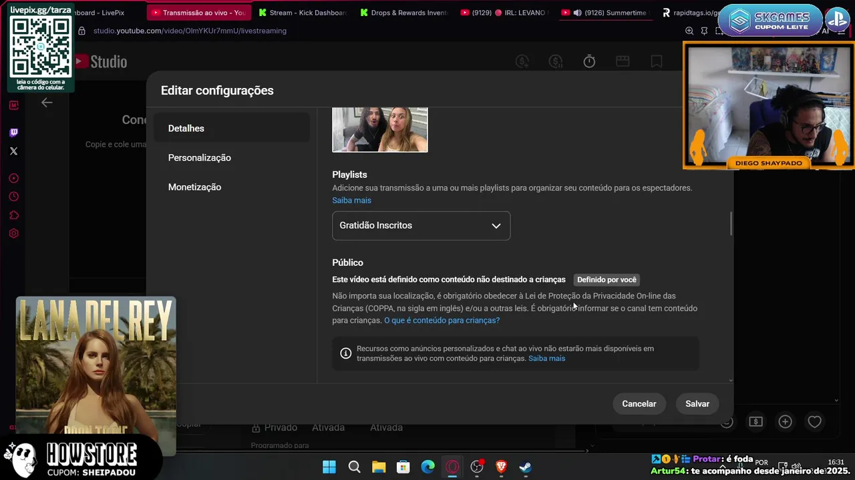The image size is (855, 480).
Task: Open Steam from the taskbar
Action: tap(526, 467)
